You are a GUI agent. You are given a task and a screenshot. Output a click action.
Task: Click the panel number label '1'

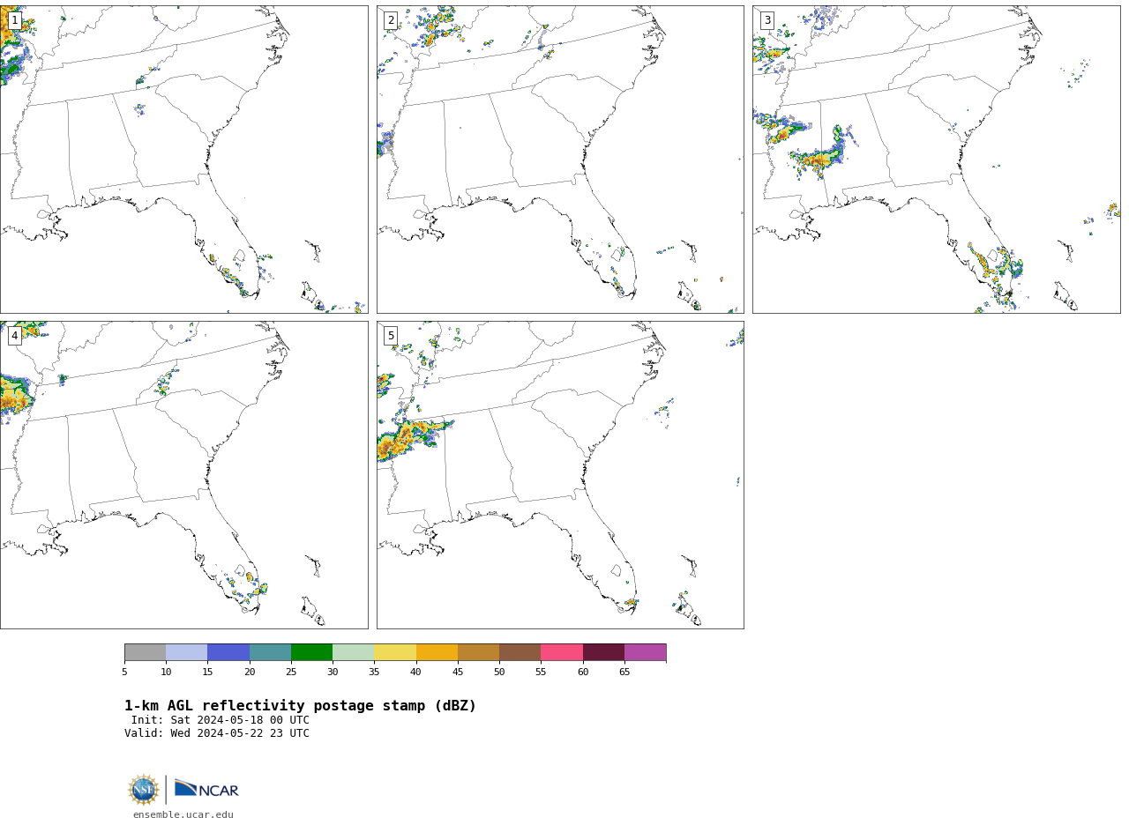point(15,20)
